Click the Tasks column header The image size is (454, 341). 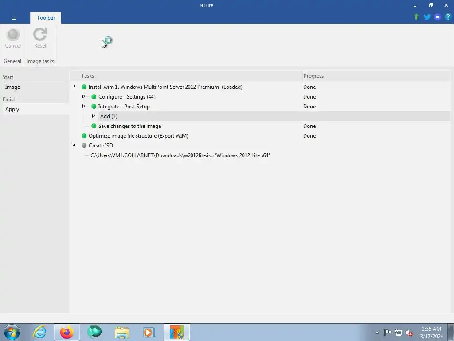coord(186,76)
